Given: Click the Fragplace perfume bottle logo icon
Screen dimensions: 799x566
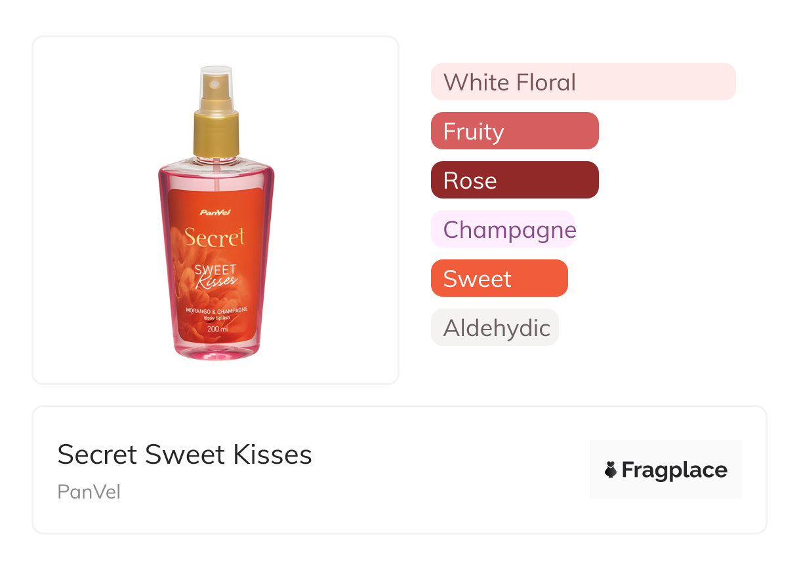Looking at the screenshot, I should pos(611,470).
